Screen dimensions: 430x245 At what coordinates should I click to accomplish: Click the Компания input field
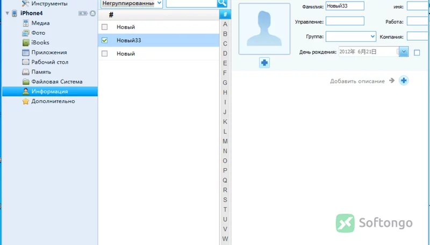(x=418, y=36)
